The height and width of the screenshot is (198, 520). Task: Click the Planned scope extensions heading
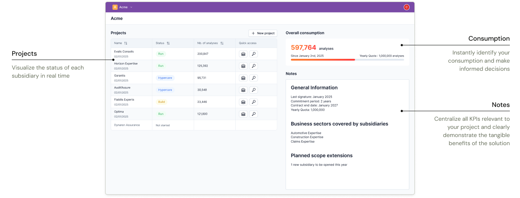click(x=322, y=155)
